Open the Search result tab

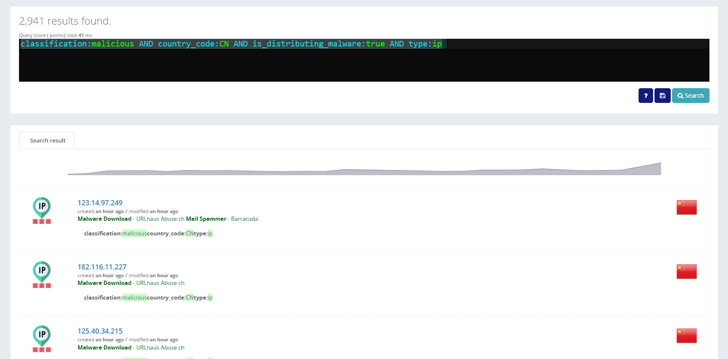[x=47, y=141]
